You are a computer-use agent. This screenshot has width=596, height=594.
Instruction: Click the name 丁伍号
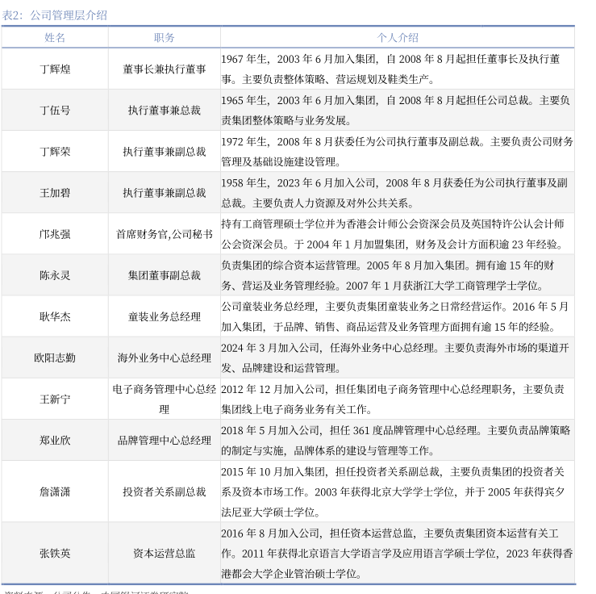(55, 111)
